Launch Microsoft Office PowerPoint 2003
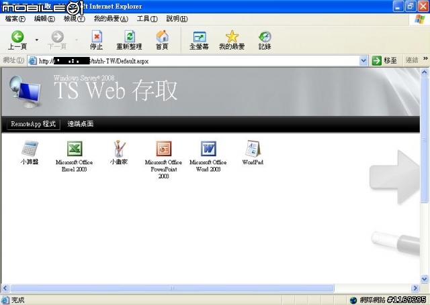Viewport: 430px width, 305px height. point(163,160)
